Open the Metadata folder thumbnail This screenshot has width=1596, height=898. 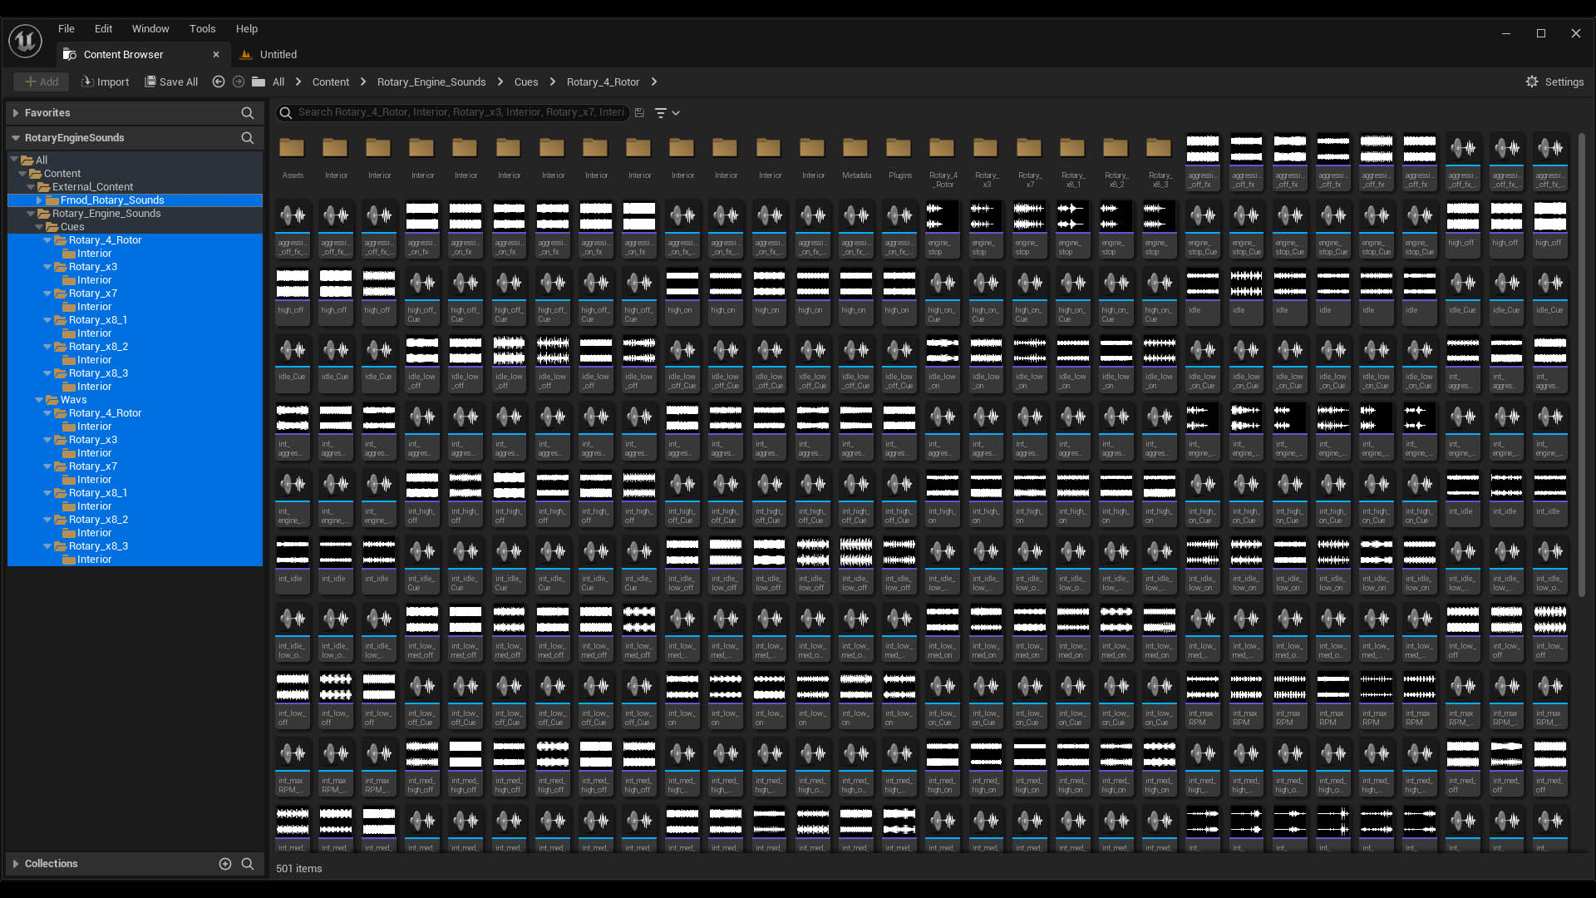(x=855, y=150)
